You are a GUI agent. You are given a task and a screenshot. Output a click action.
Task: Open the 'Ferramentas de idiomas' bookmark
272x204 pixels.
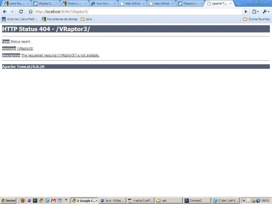click(x=60, y=19)
